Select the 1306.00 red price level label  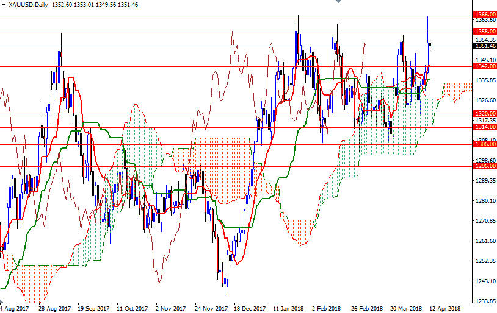click(485, 144)
